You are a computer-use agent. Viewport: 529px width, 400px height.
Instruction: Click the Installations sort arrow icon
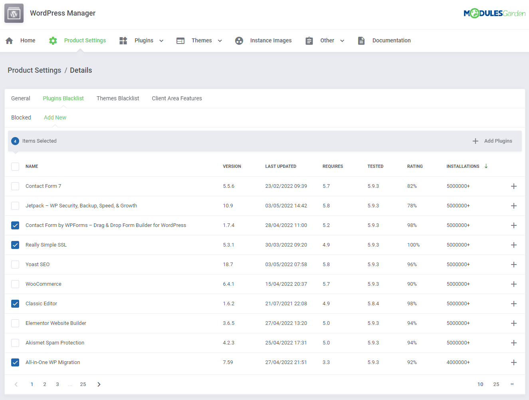(x=486, y=166)
